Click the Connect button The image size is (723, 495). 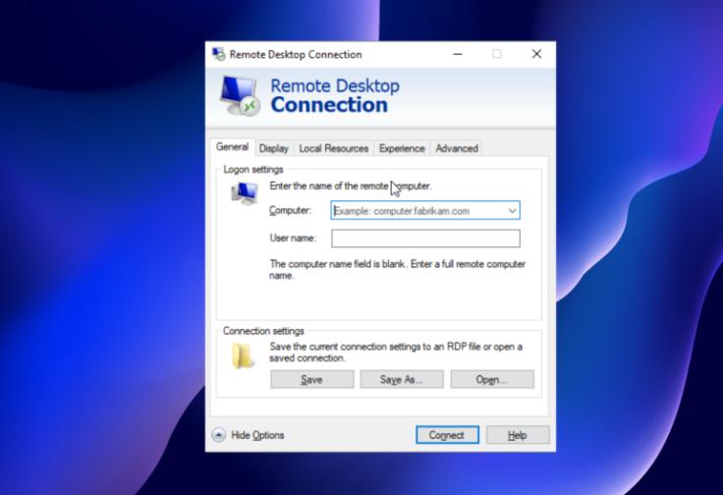(447, 435)
